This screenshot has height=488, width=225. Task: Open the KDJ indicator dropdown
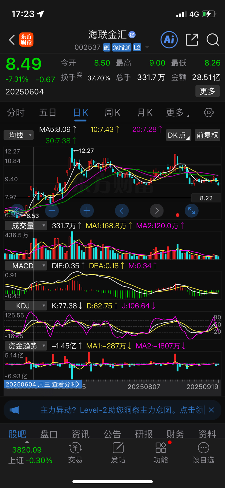(x=26, y=306)
